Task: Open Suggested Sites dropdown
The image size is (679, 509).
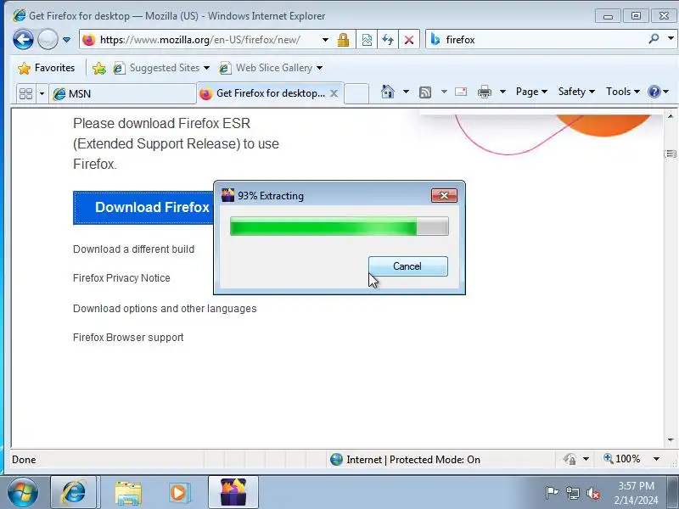Action: tap(161, 68)
